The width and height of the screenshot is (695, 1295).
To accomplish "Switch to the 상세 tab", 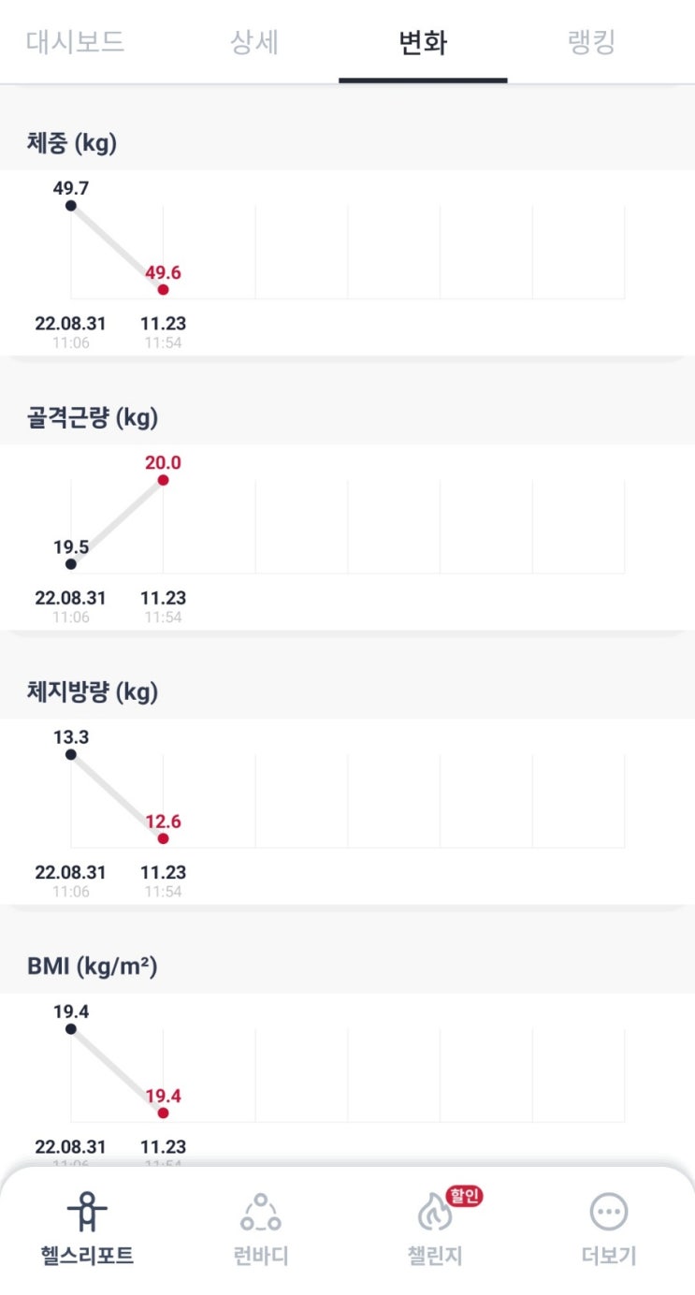I will 254,42.
